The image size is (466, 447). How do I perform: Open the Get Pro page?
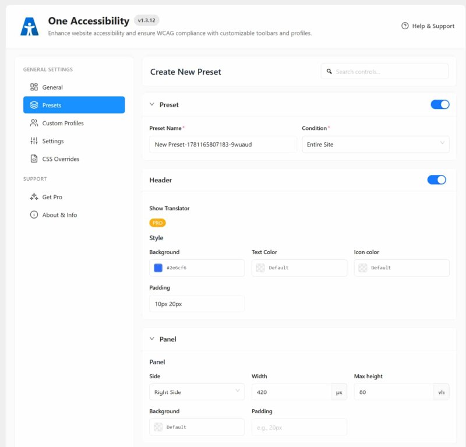(x=74, y=196)
